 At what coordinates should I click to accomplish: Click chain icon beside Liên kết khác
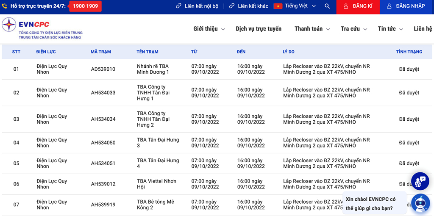tap(232, 6)
